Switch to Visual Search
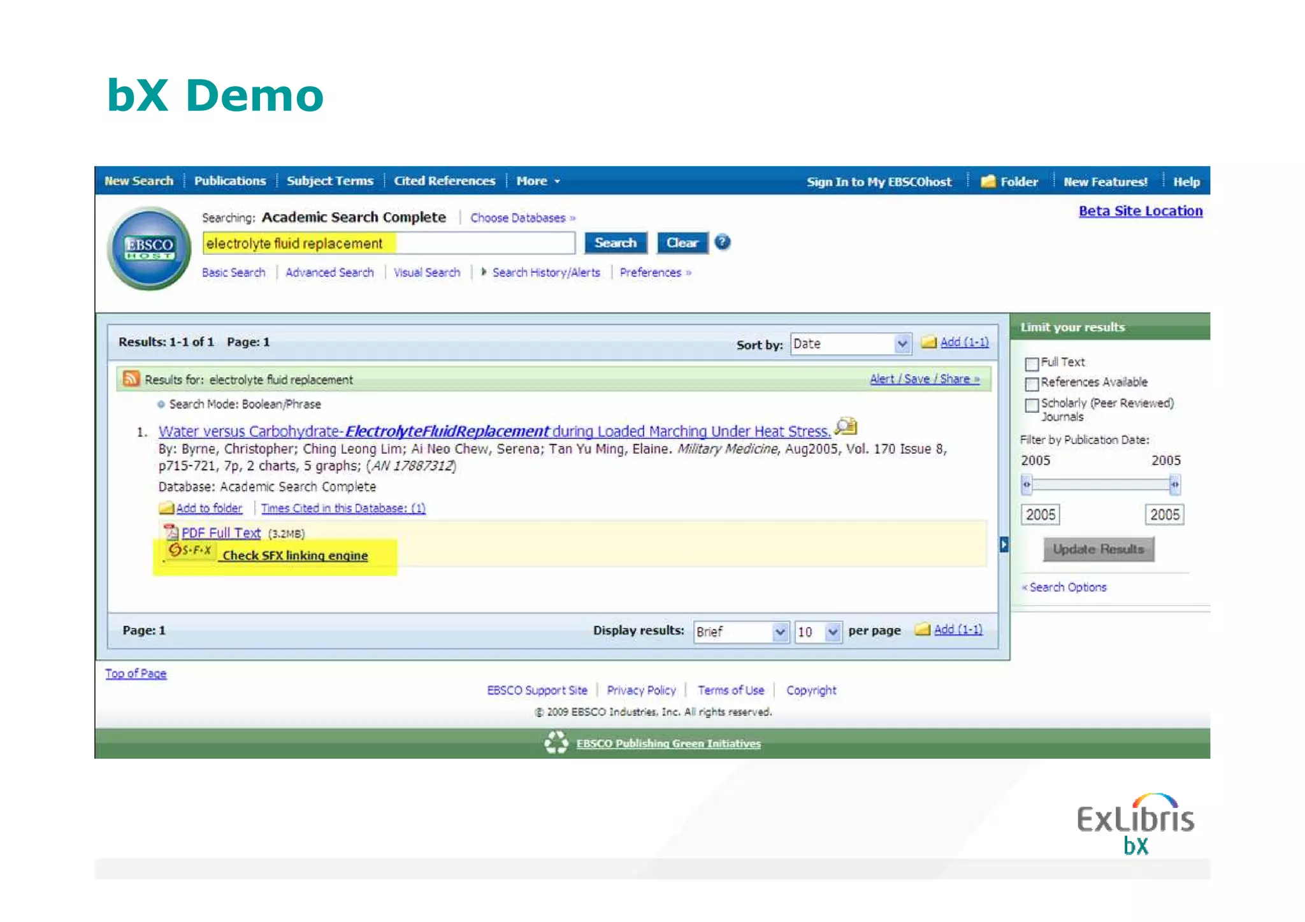The image size is (1305, 922). pyautogui.click(x=427, y=273)
